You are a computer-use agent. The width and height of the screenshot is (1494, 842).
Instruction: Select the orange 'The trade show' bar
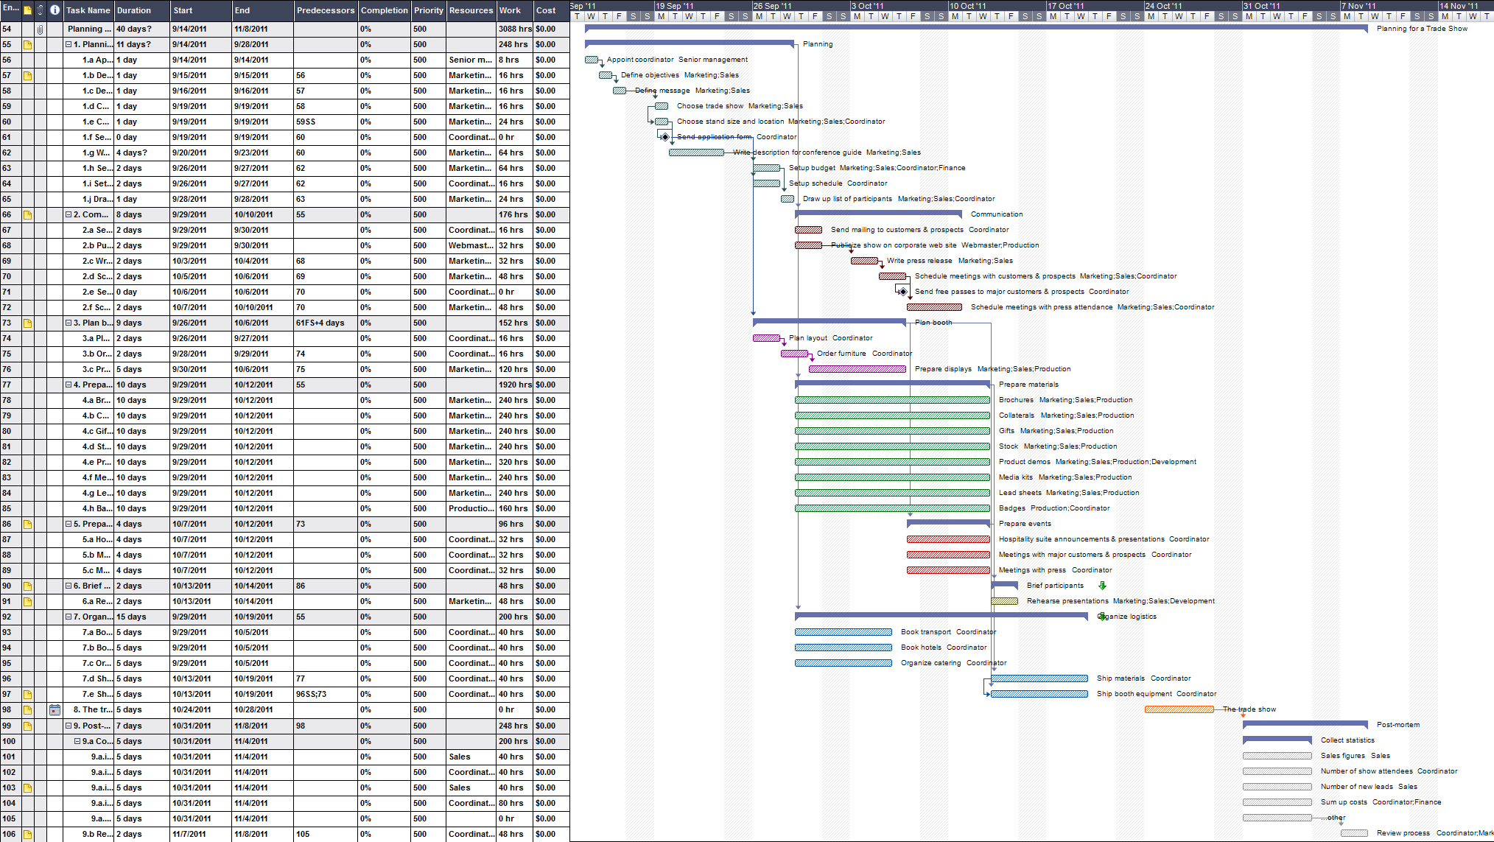click(1179, 709)
